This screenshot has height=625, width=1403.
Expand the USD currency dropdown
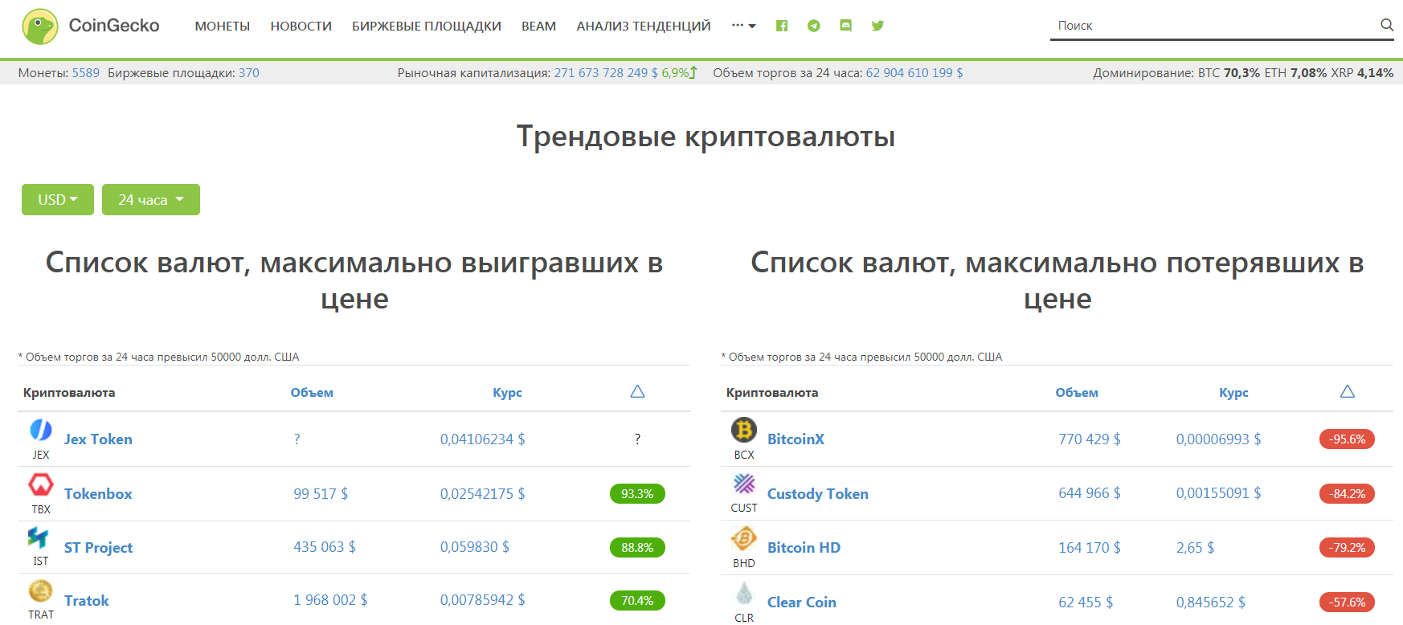pos(58,200)
